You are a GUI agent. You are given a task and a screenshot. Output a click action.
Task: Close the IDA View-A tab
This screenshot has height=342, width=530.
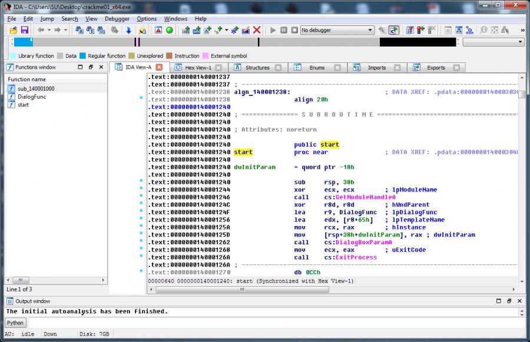pos(159,68)
